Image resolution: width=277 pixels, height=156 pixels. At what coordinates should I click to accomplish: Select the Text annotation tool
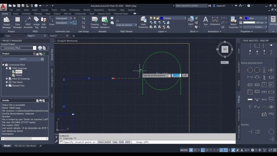(x=206, y=21)
